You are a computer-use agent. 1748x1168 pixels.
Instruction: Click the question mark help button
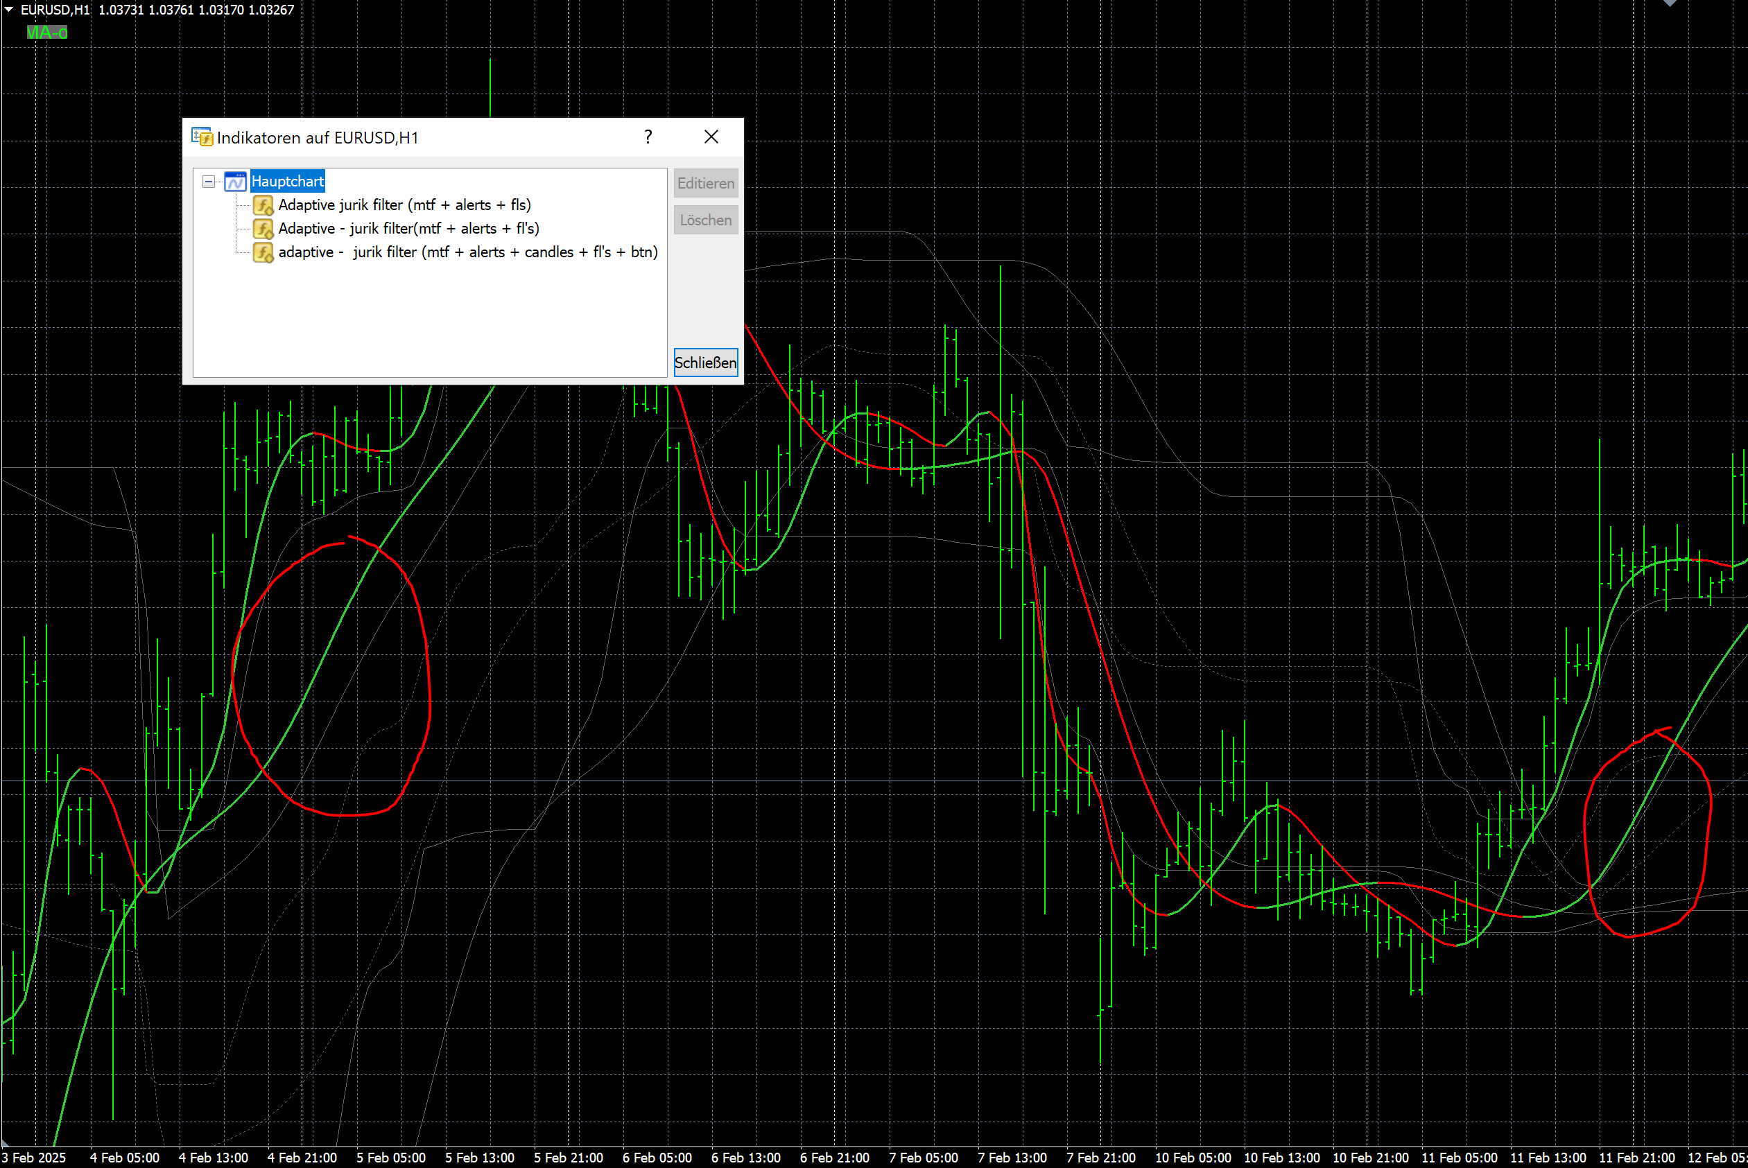648,137
